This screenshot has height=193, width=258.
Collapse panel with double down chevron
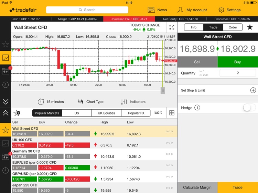6,101
